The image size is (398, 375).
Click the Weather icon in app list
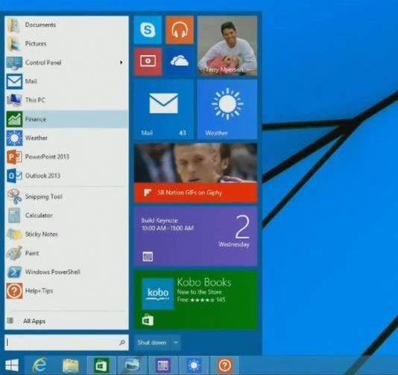(14, 138)
